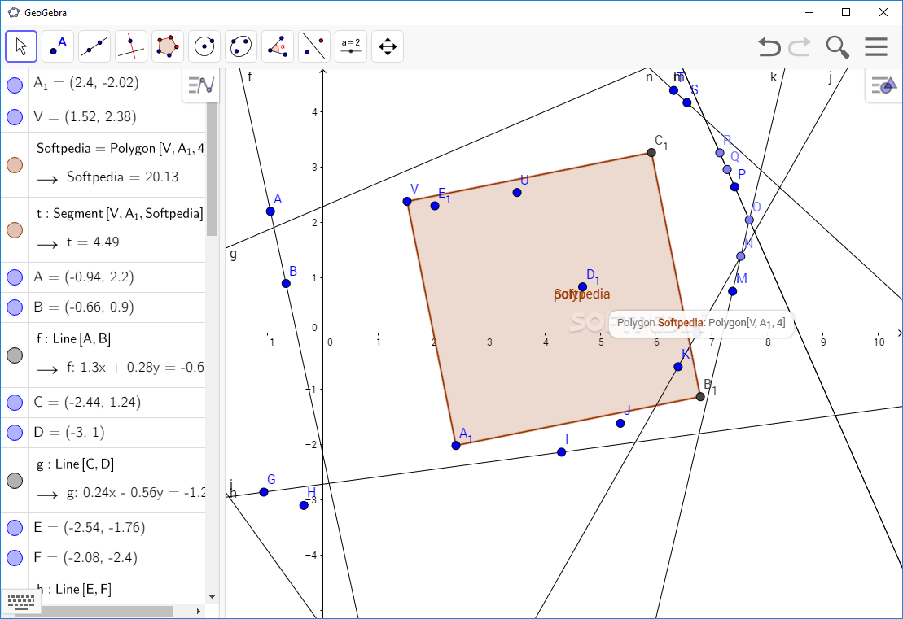Toggle visibility of segment t
The image size is (903, 619).
coord(15,230)
